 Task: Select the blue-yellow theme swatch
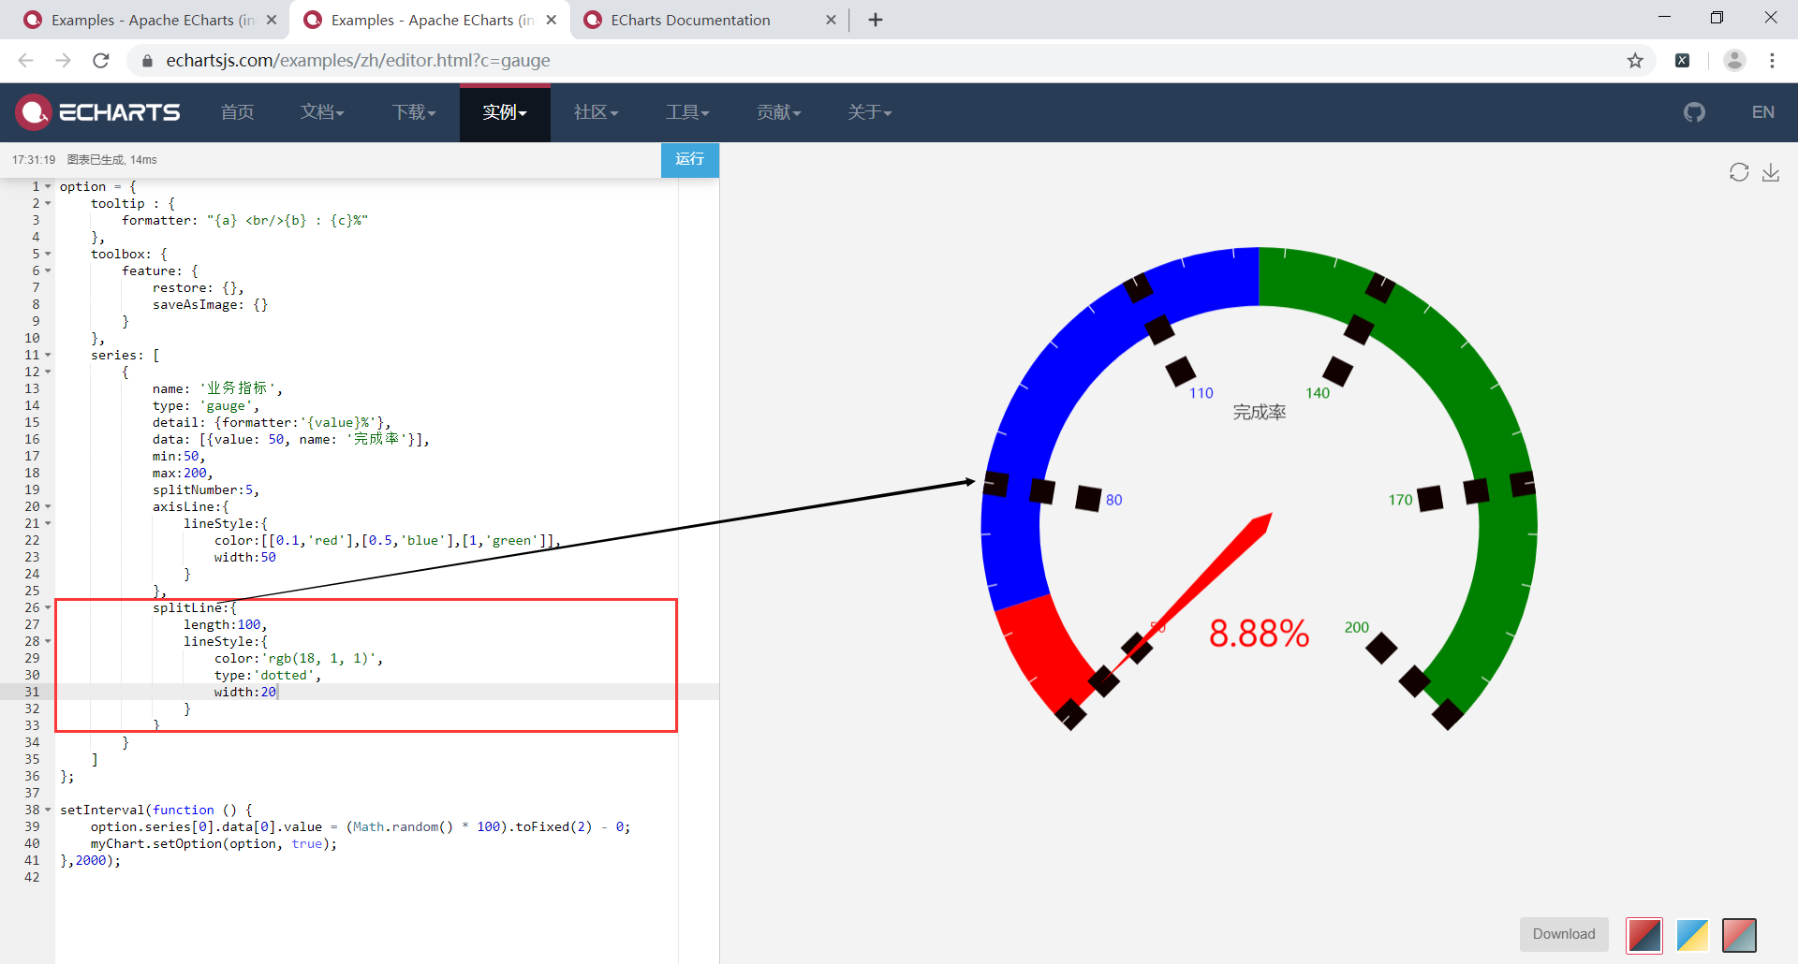(1692, 934)
